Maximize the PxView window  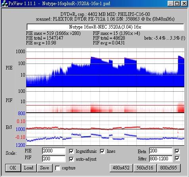(177, 4)
